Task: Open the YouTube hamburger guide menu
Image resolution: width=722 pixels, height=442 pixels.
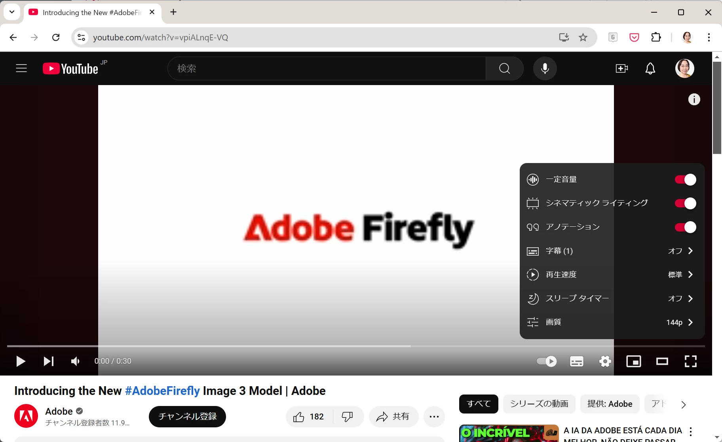Action: [x=21, y=68]
